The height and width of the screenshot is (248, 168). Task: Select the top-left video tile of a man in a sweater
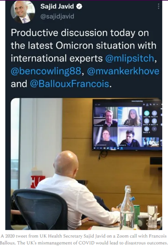click(105, 117)
